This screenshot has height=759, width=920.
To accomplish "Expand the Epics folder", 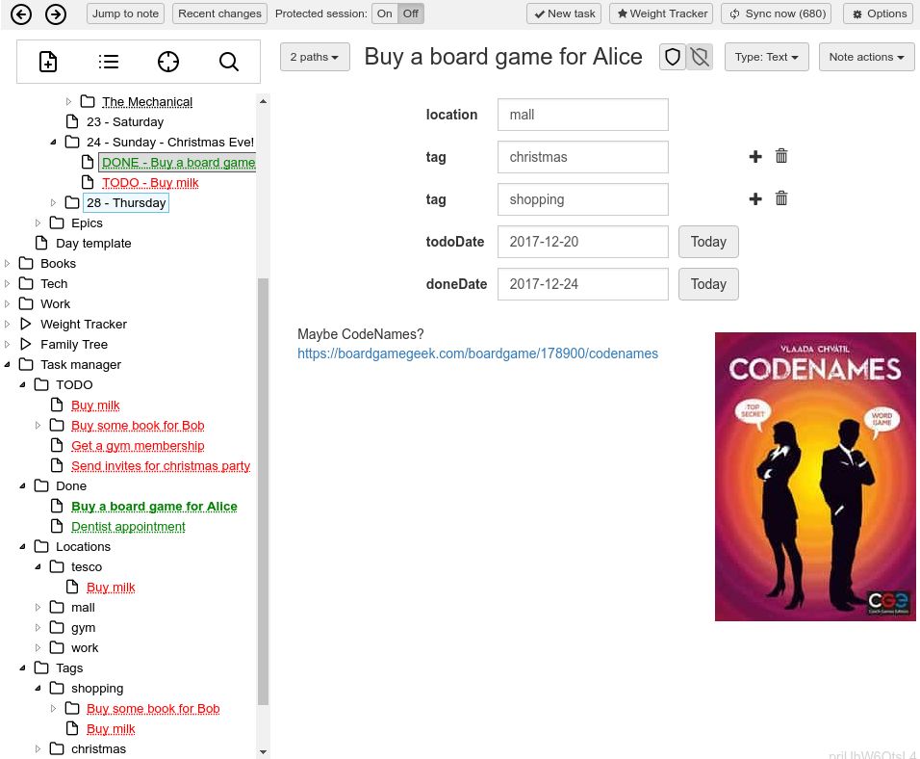I will (x=38, y=223).
